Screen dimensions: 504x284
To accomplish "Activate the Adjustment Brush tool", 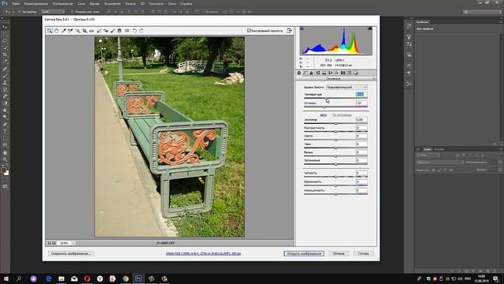I will click(x=113, y=31).
